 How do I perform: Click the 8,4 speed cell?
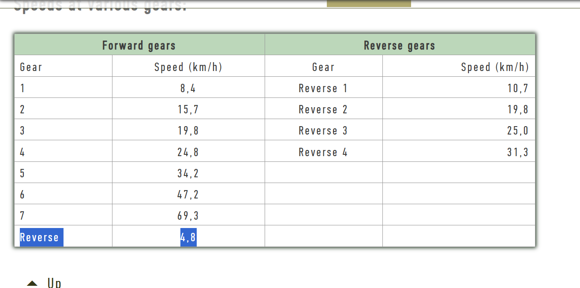(188, 88)
